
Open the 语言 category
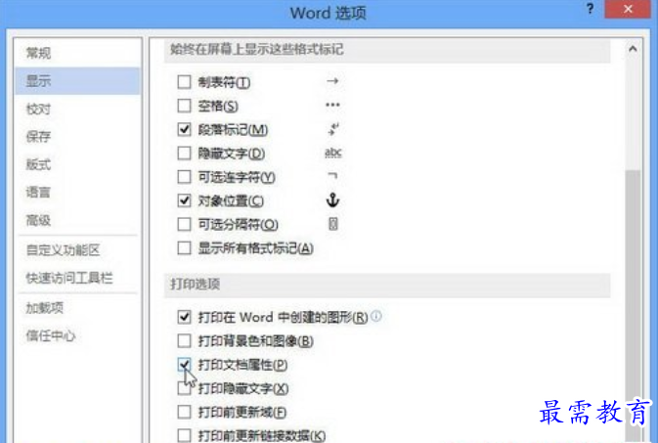click(77, 192)
